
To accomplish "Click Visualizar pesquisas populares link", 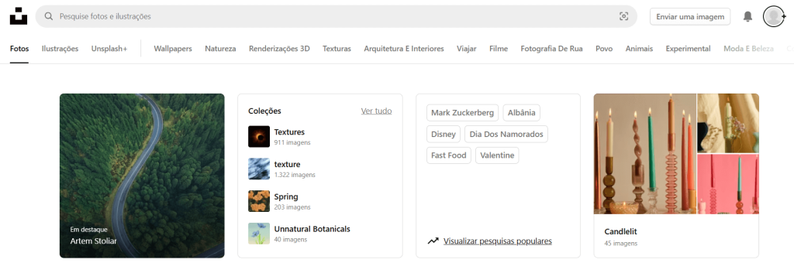I will (x=498, y=241).
